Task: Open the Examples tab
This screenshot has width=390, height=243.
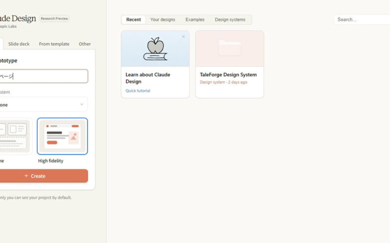Action: click(x=195, y=19)
